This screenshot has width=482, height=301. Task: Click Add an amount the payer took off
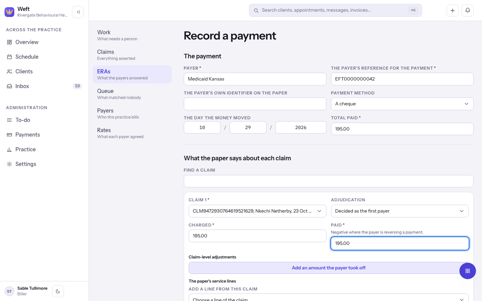tap(329, 268)
